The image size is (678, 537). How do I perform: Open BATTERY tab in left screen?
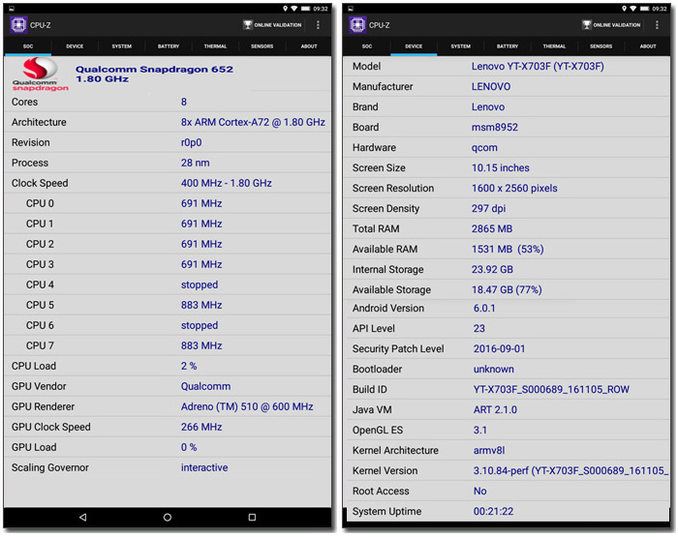(169, 46)
